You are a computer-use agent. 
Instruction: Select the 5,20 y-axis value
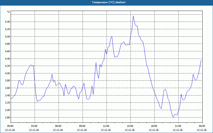tap(7, 29)
